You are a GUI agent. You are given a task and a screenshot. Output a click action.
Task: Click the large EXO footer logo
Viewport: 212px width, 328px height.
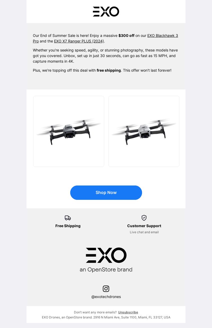coord(106,255)
